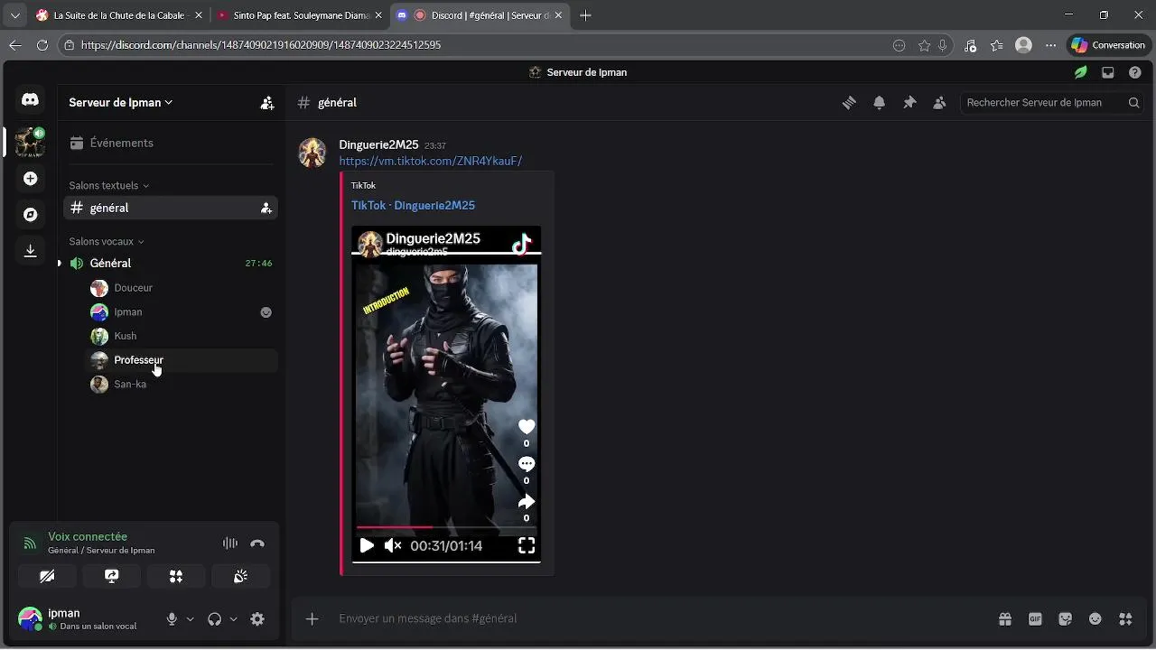Turn on camera in voice panel

pos(47,576)
